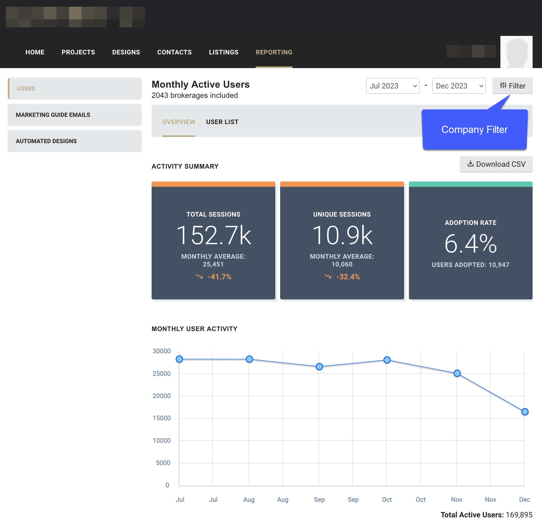542x527 pixels.
Task: Go to the Listings menu
Action: click(x=223, y=52)
